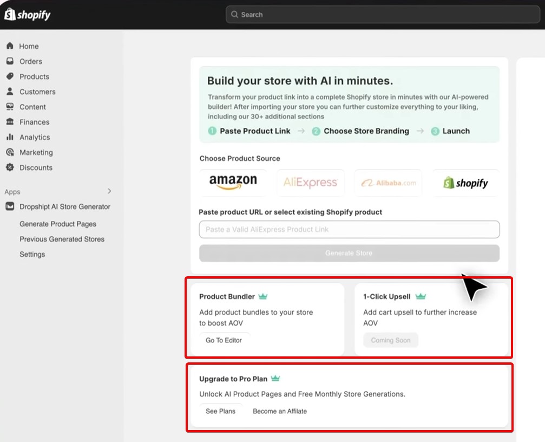
Task: Click the Shopify logo in the top bar
Action: coord(27,15)
